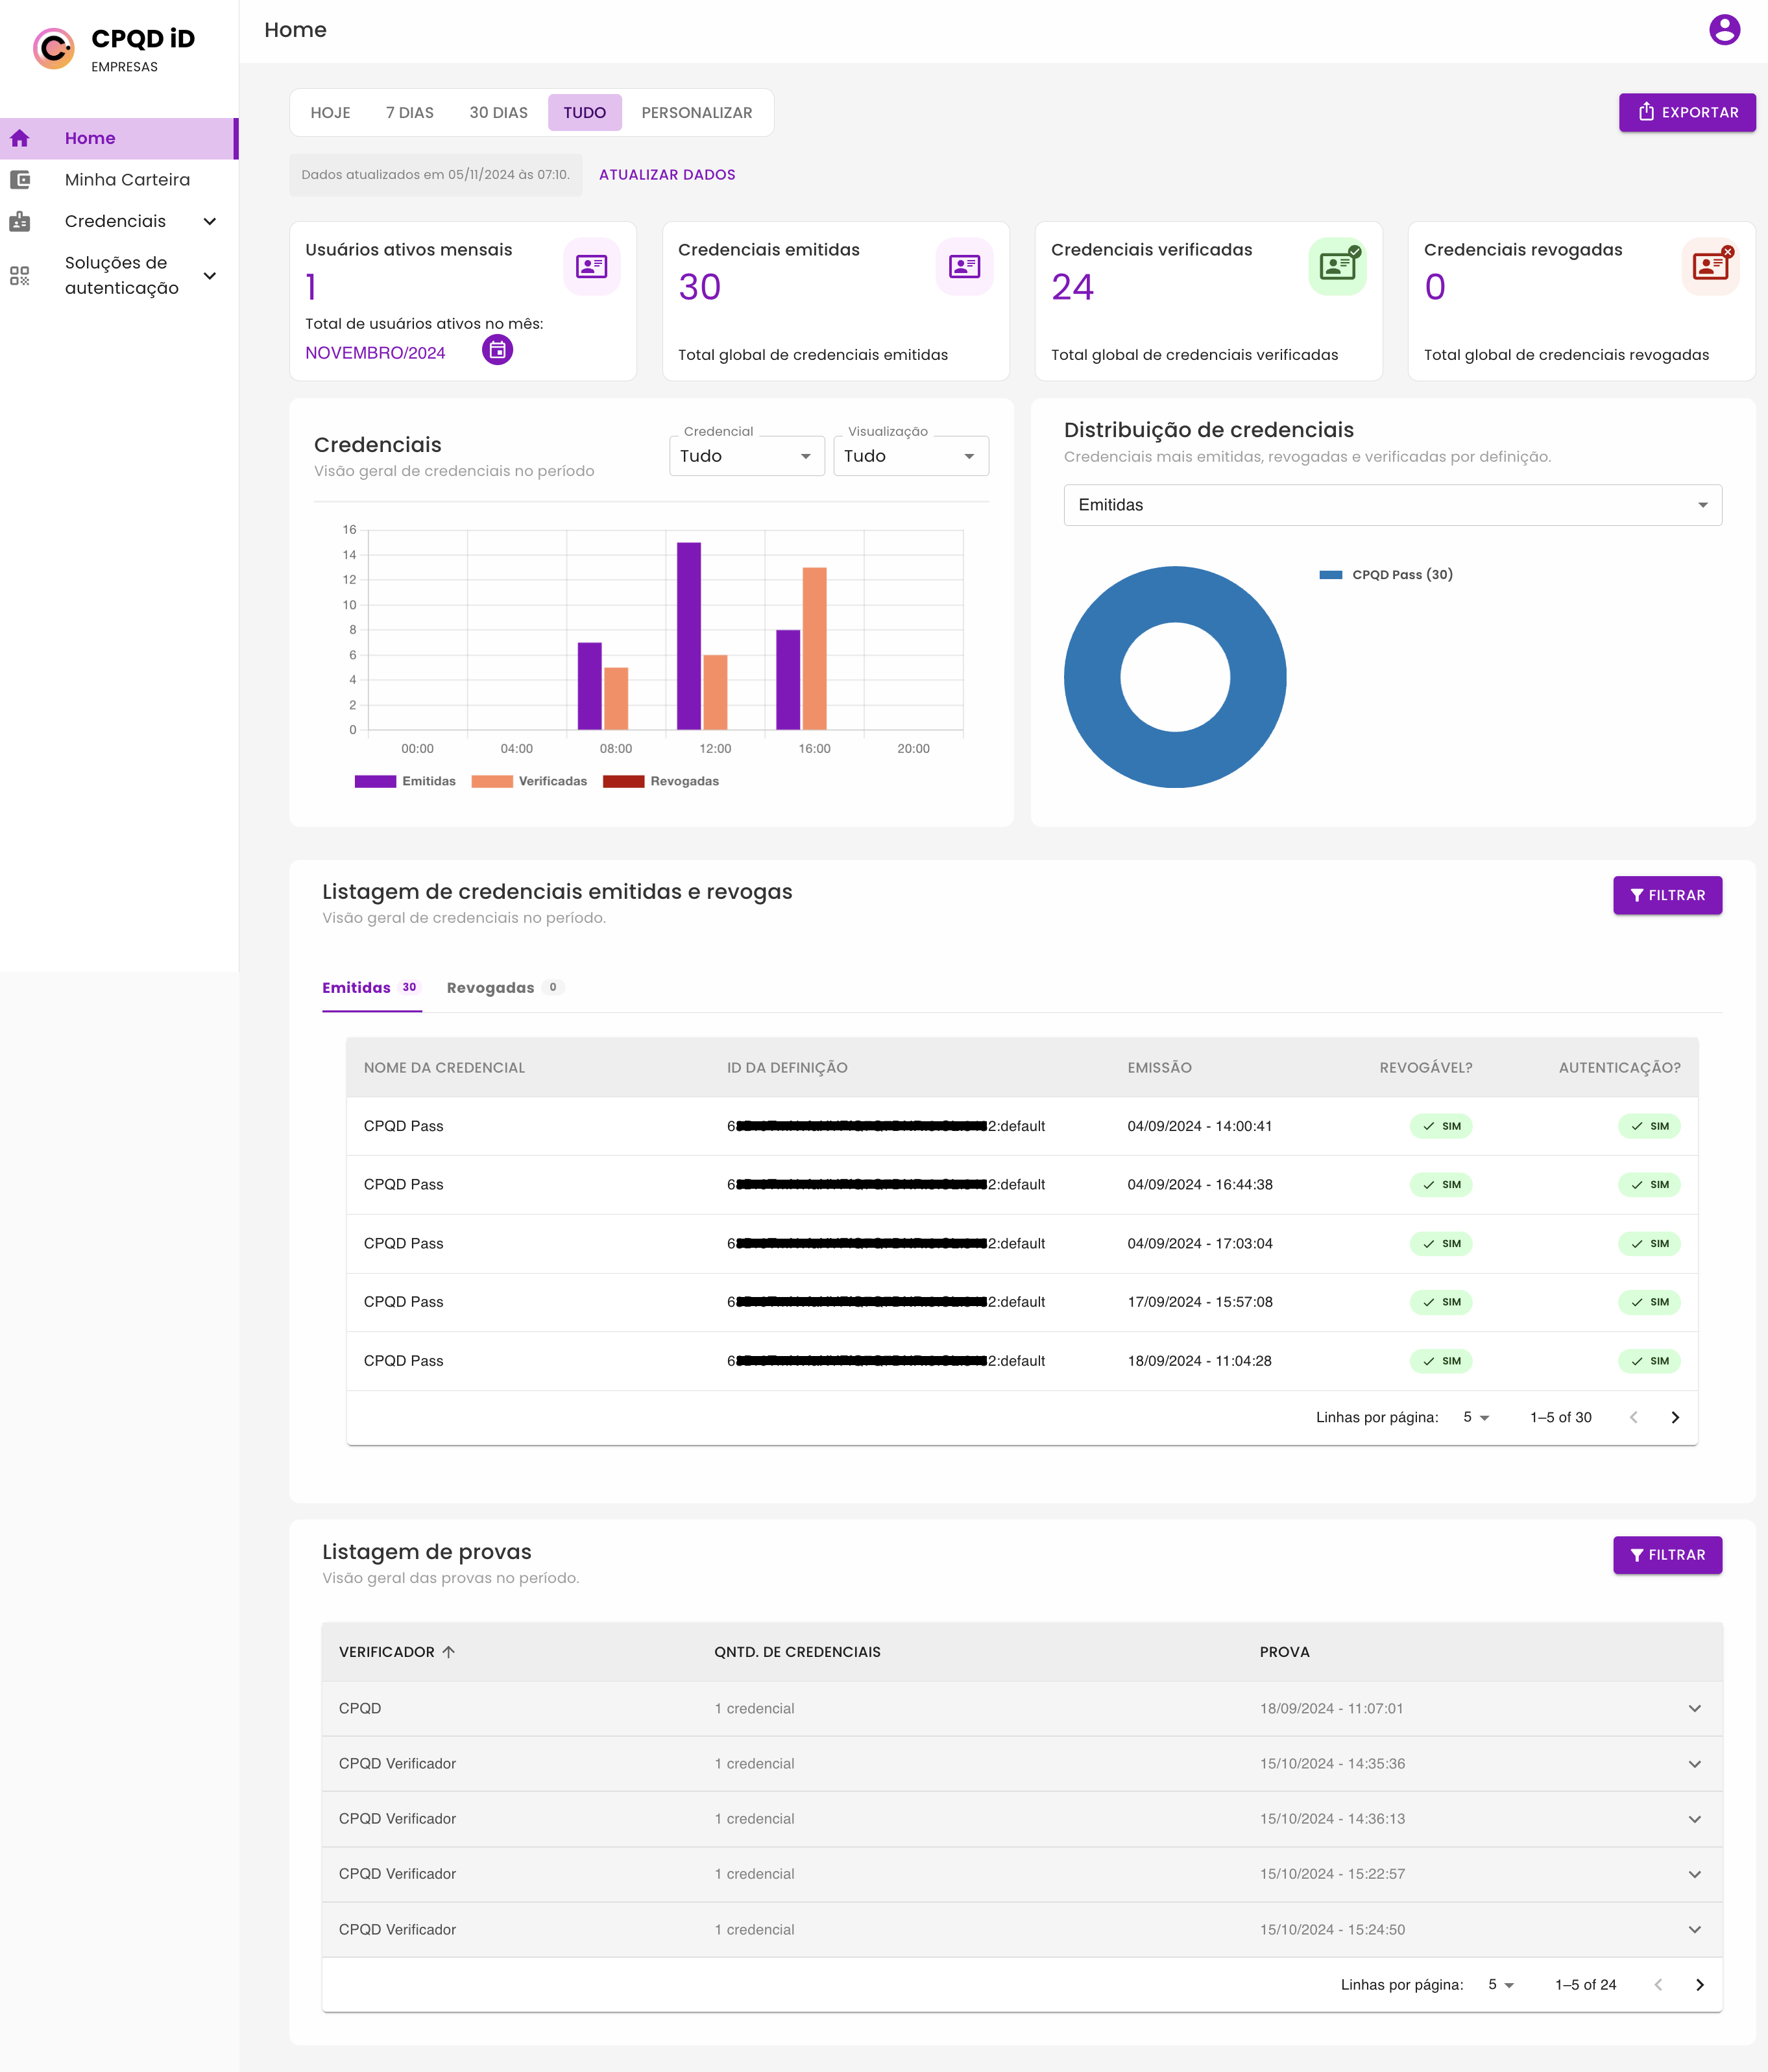Click the Usuários ativos mensais icon

(591, 266)
